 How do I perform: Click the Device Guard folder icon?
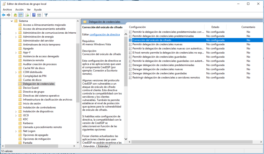[20, 88]
